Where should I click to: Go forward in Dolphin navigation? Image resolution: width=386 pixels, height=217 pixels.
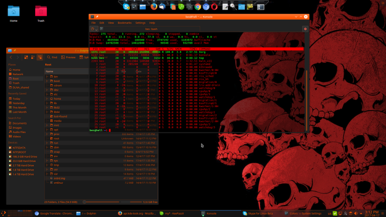[x=18, y=57]
